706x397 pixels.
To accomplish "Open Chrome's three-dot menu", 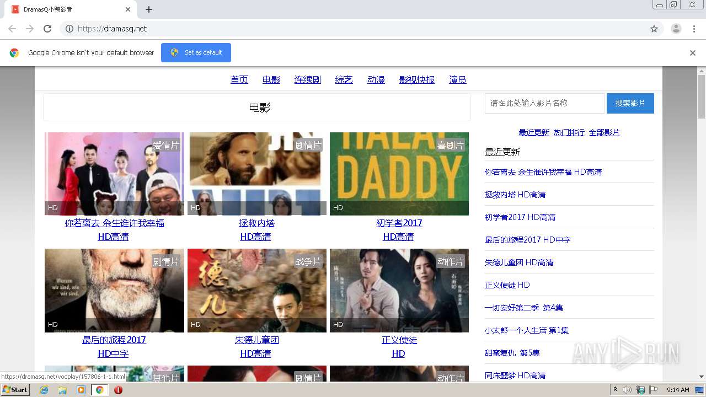I will (x=694, y=29).
